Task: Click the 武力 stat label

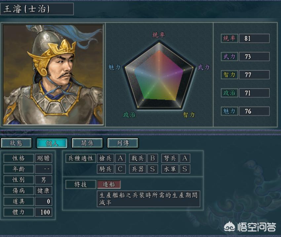Action: [x=229, y=57]
